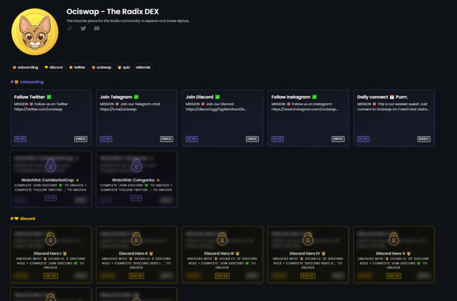Click the 10 XP badge on Join Discord card
The width and height of the screenshot is (457, 301).
[192, 139]
